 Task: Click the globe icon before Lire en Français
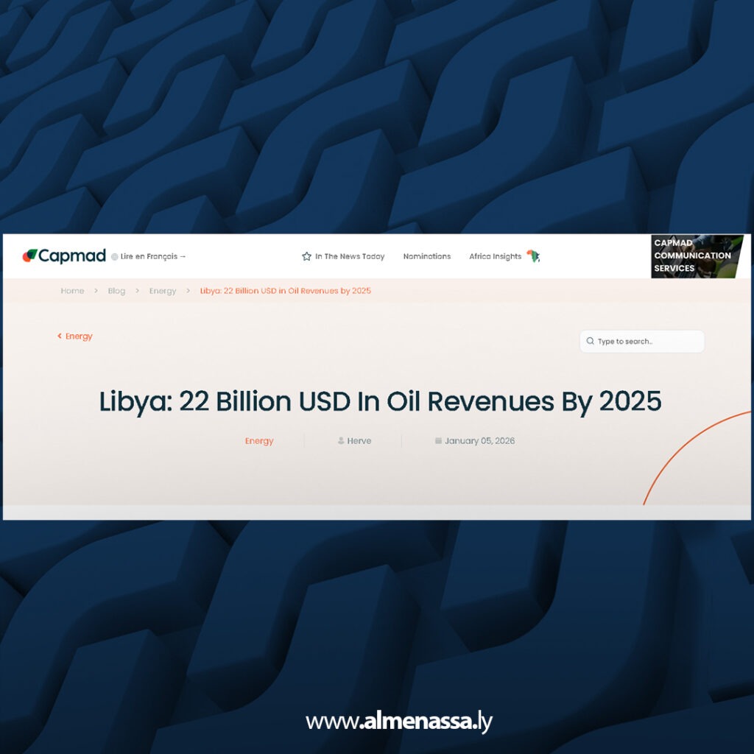pos(115,256)
